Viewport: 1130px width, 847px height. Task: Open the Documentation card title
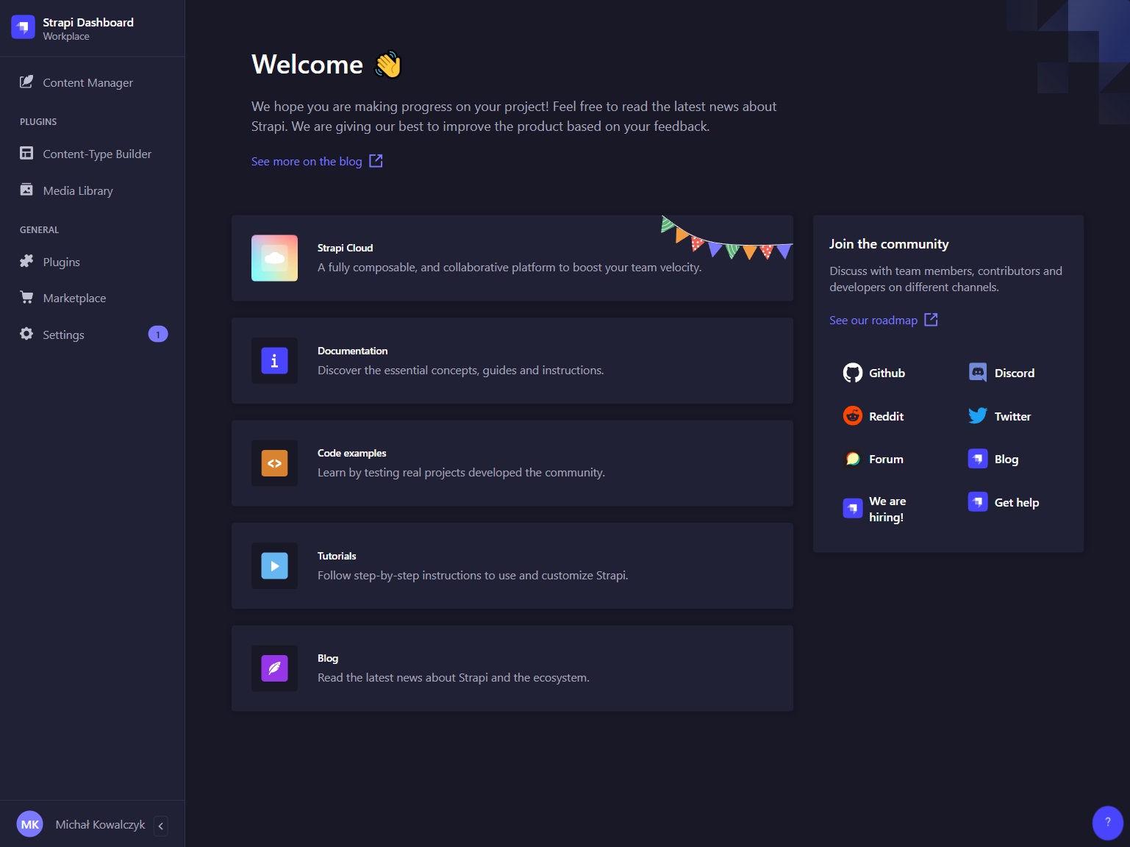coord(352,351)
